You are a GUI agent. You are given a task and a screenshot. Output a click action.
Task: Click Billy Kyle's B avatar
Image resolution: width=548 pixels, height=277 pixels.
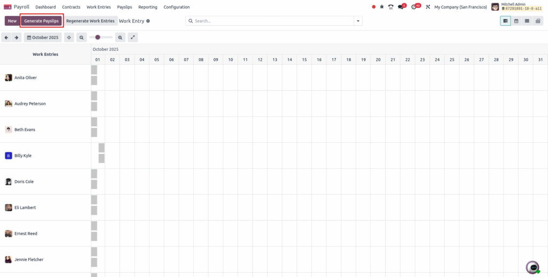[9, 156]
